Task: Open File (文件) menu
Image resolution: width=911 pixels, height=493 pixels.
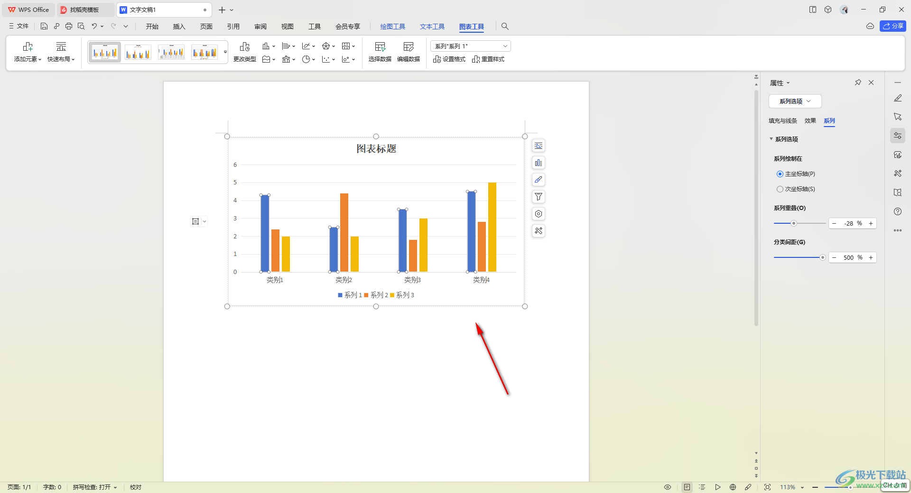Action: (19, 27)
